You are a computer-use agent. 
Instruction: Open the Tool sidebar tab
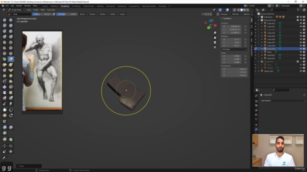(251, 26)
